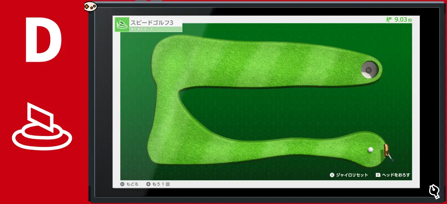Click the R ヘッドをおろす button
This screenshot has width=447, height=204.
tap(393, 175)
